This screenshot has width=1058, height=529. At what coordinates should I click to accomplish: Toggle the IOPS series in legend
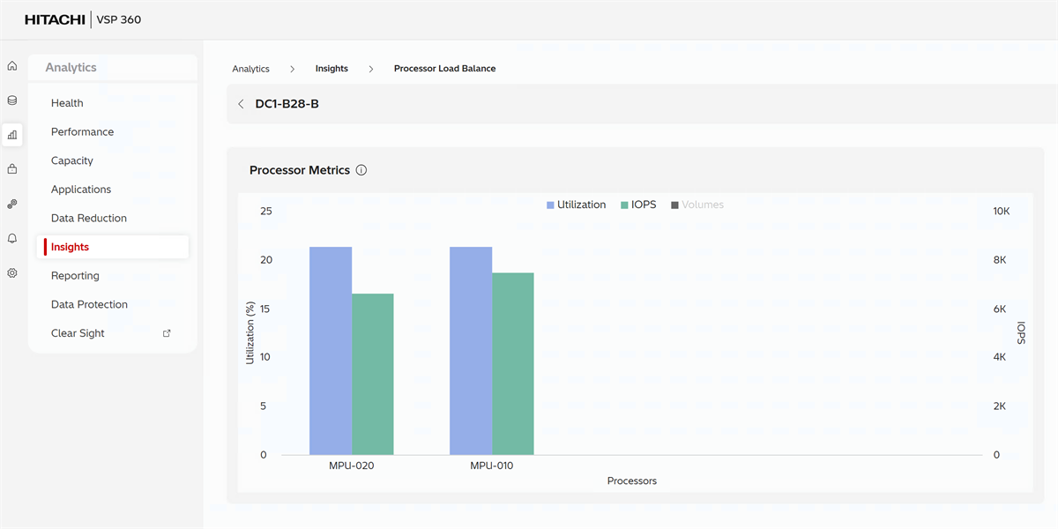(638, 205)
